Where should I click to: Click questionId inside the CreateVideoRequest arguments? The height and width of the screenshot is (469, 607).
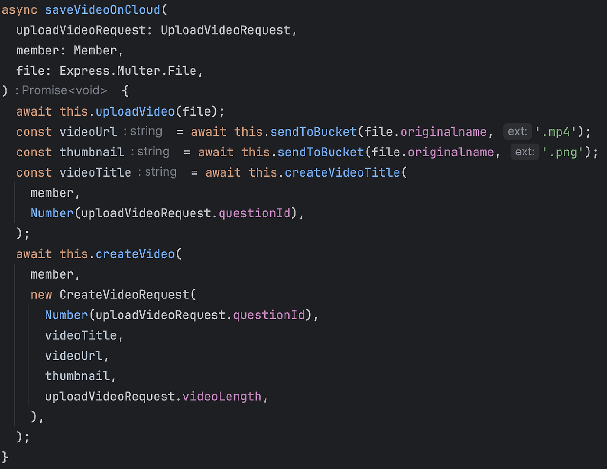269,316
